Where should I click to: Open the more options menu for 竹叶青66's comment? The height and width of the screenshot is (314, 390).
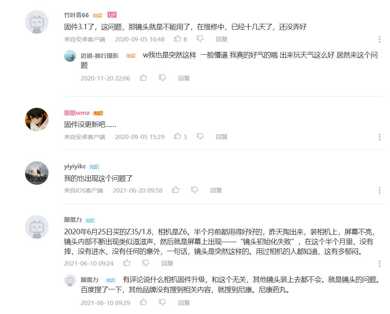379,39
